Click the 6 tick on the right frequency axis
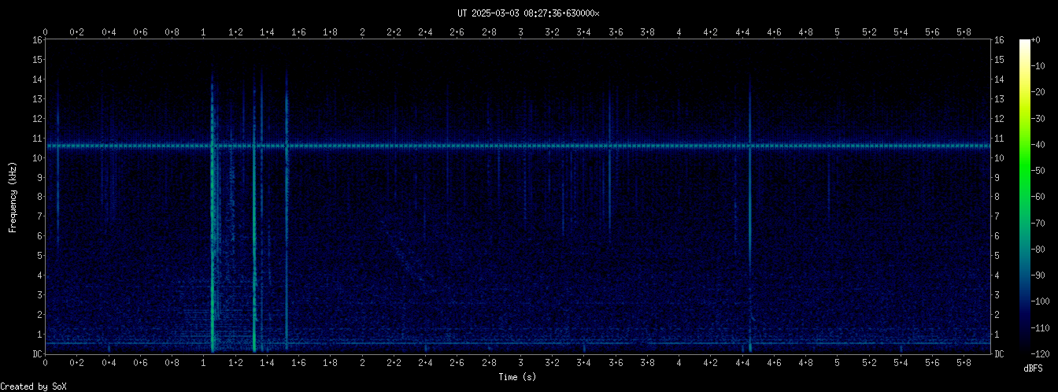The image size is (1058, 392). pos(998,236)
